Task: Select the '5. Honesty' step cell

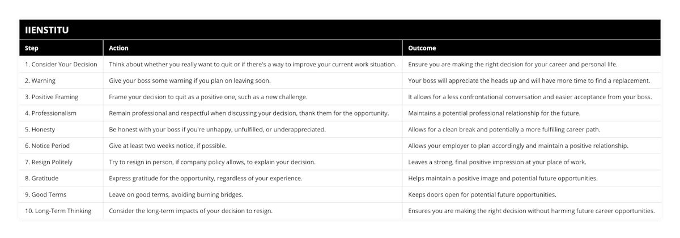Action: tap(40, 129)
